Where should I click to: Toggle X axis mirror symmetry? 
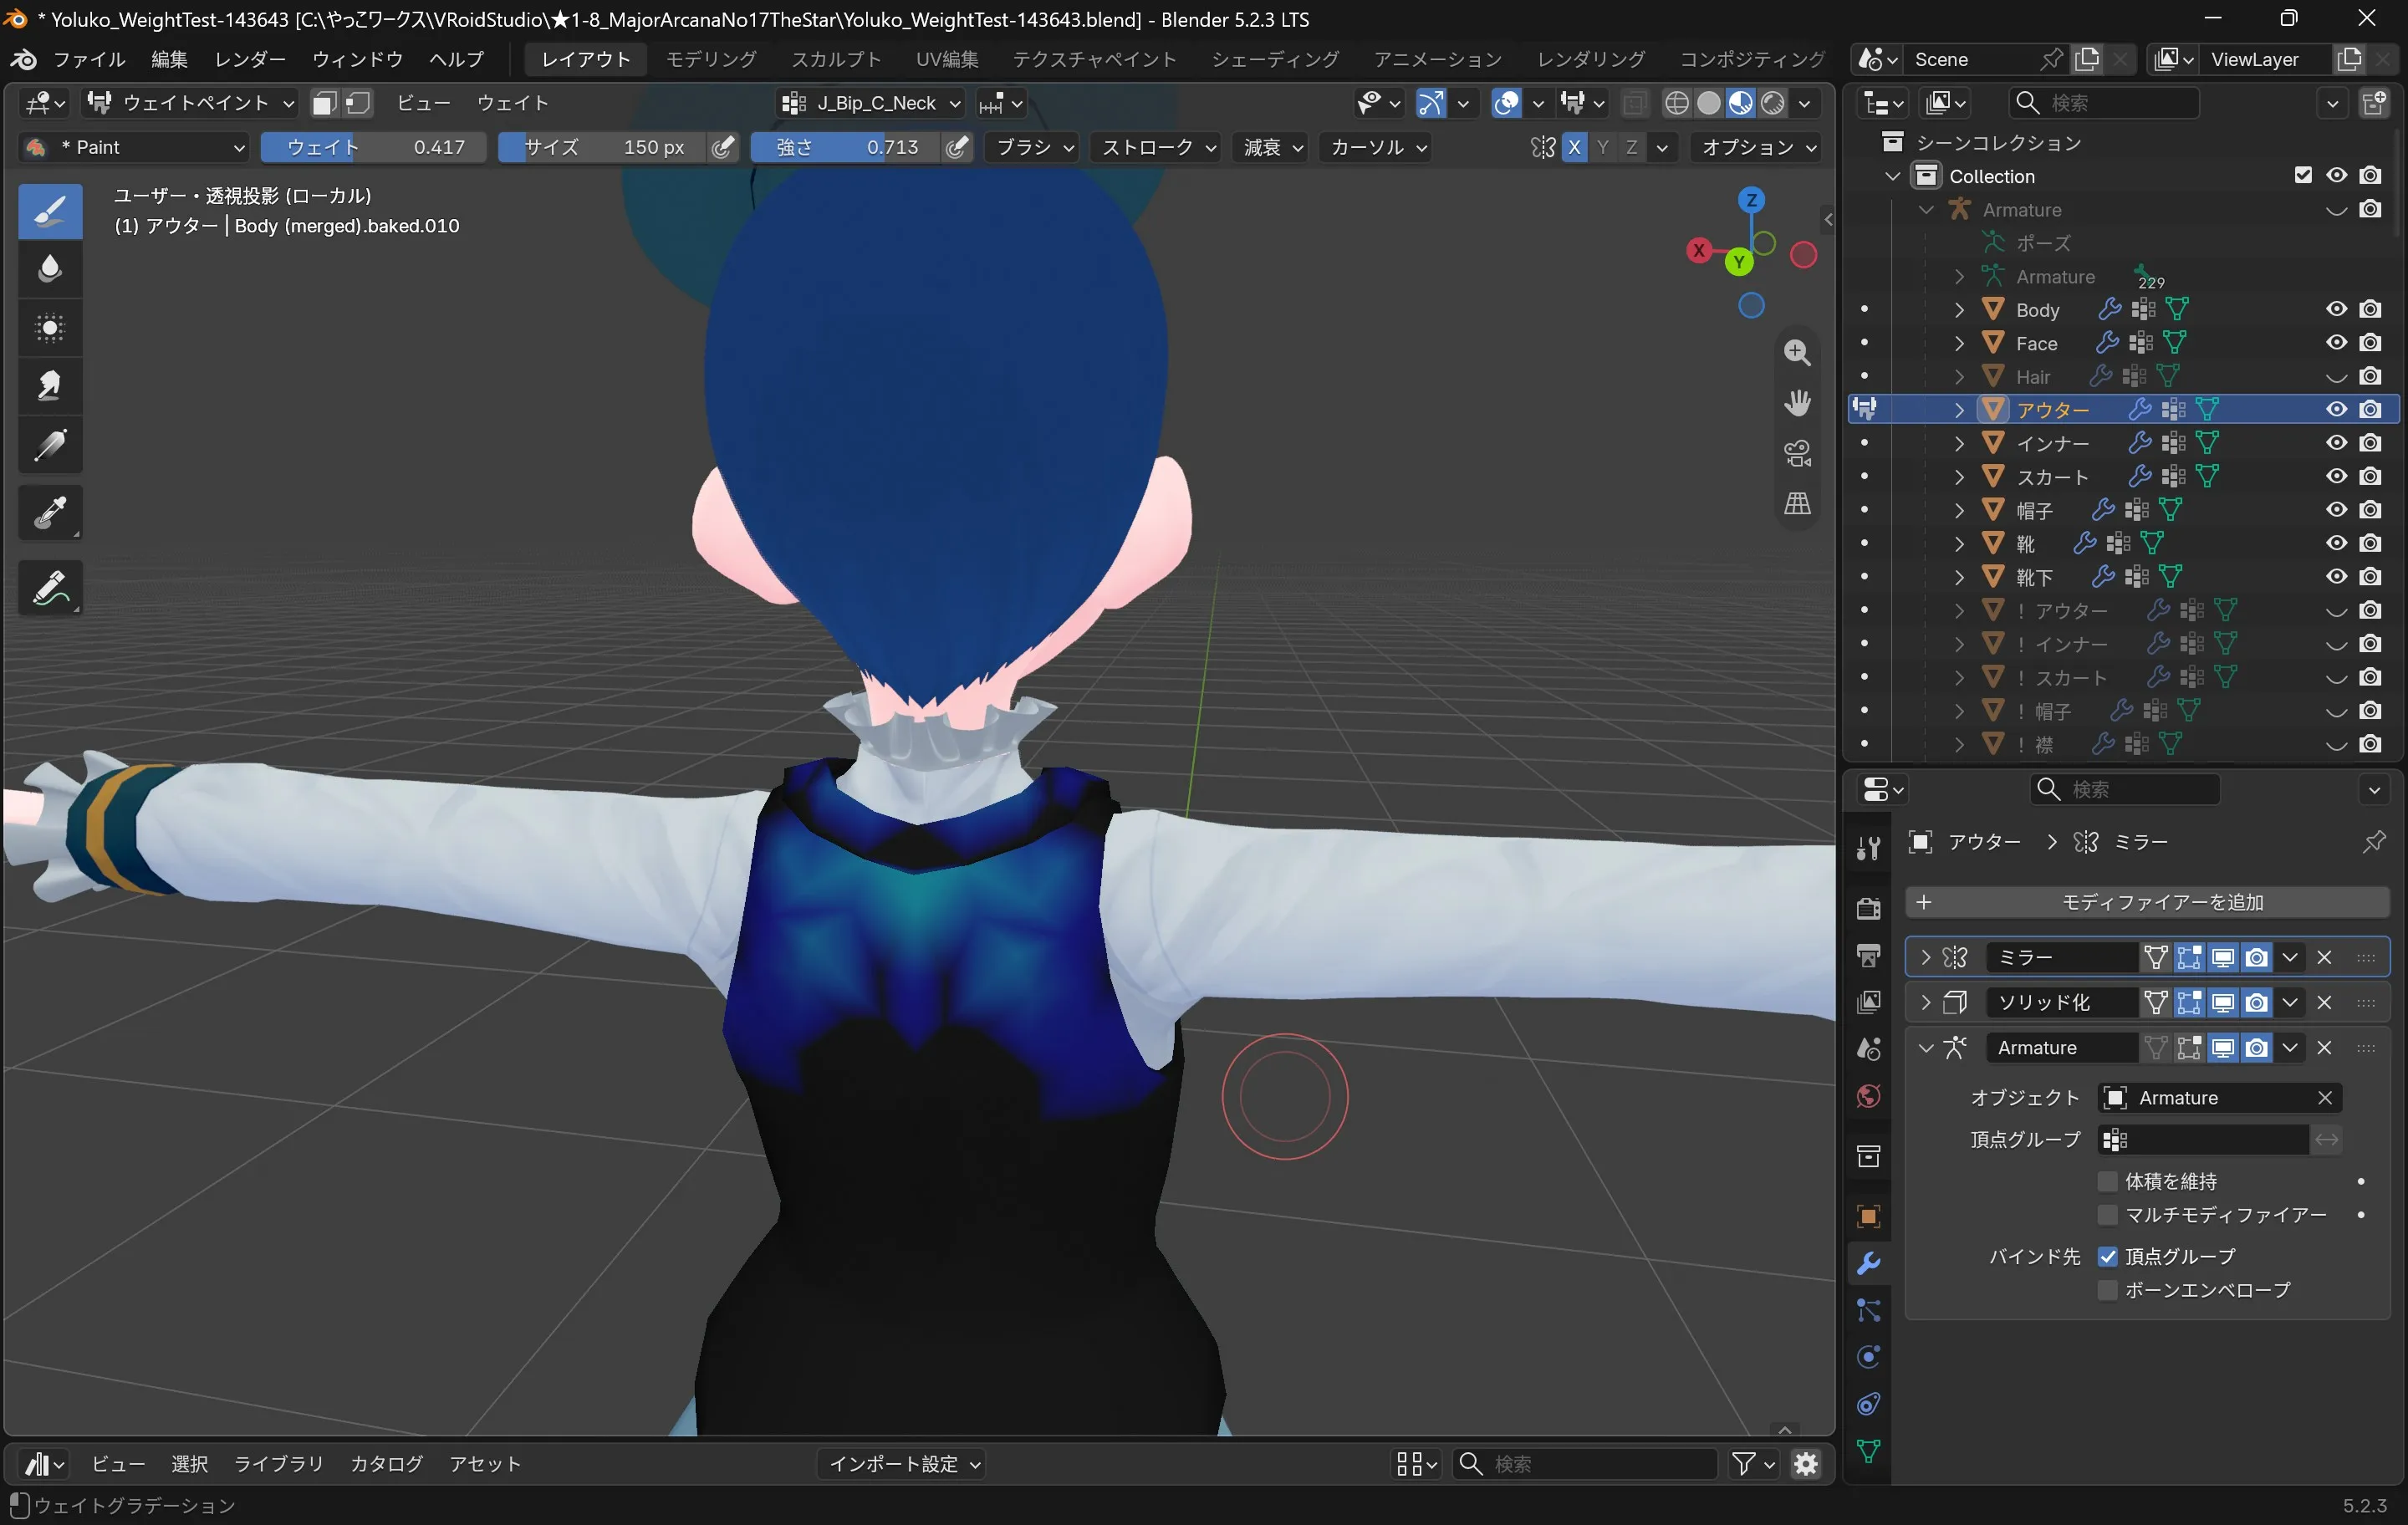pyautogui.click(x=1574, y=148)
